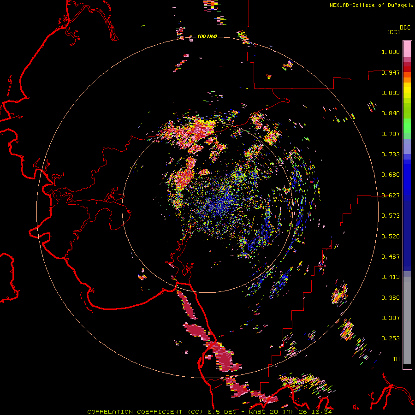Click the 50 NMI range ring label
This screenshot has height=415, width=415.
point(207,122)
